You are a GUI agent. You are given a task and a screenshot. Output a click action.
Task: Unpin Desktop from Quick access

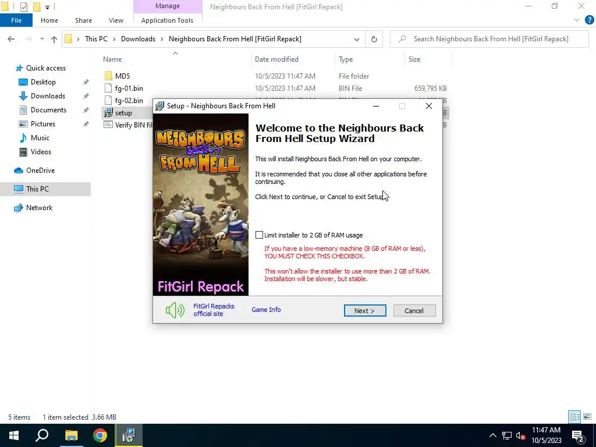[86, 82]
